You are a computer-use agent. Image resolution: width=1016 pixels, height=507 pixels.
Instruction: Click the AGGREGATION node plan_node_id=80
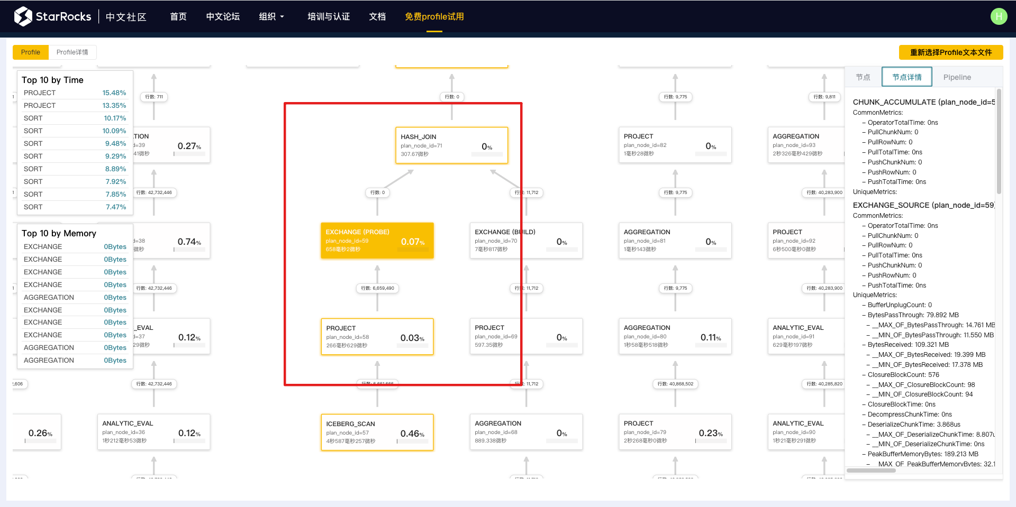[x=675, y=336]
